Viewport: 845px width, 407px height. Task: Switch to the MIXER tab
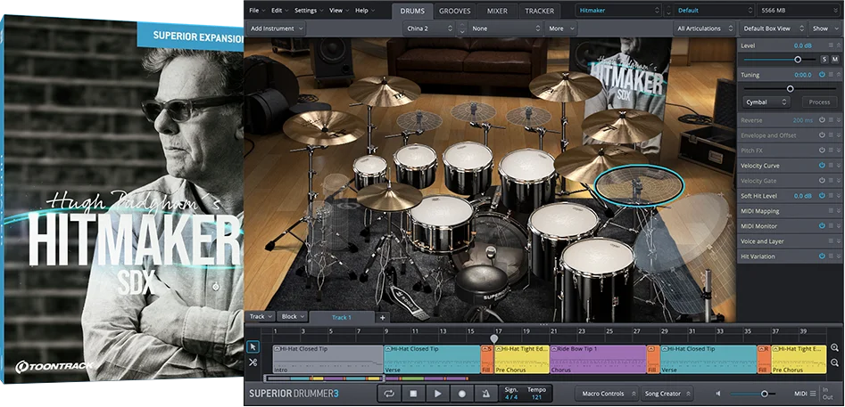tap(497, 11)
